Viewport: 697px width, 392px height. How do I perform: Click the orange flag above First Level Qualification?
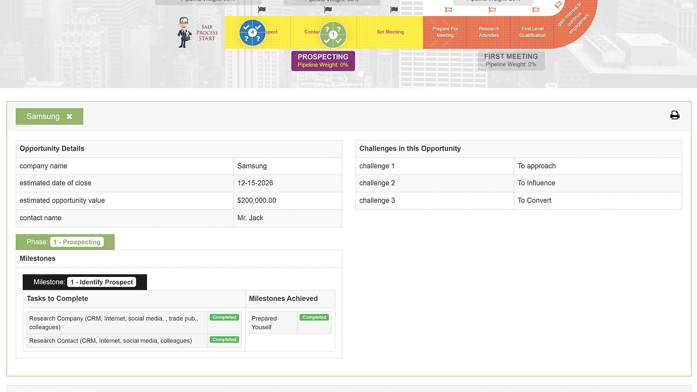(535, 10)
